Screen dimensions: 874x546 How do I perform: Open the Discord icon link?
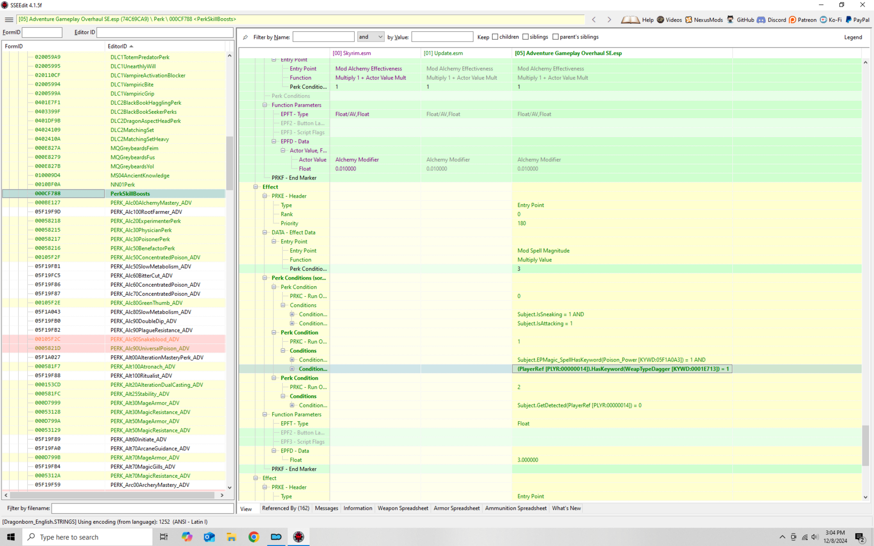[761, 20]
